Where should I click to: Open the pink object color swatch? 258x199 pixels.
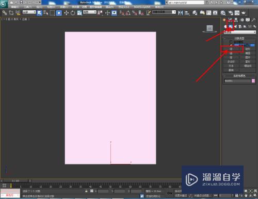253,81
